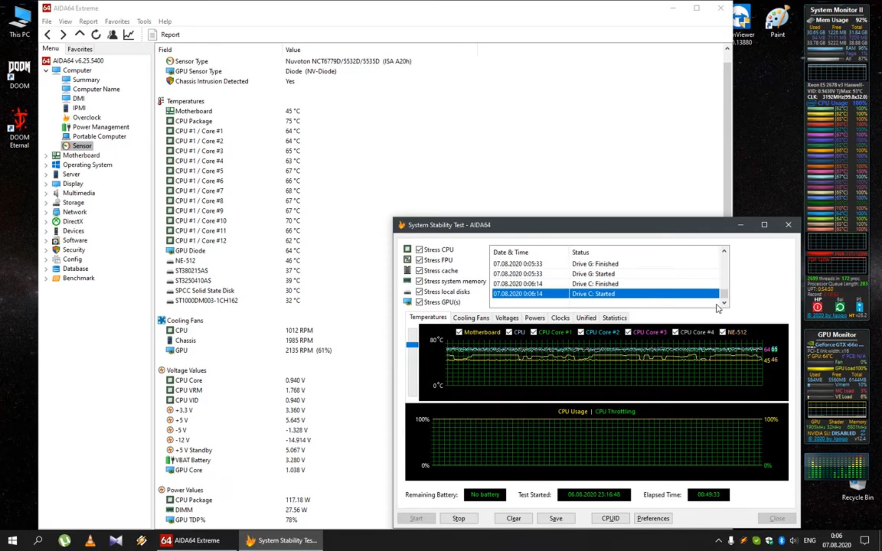Click the Stress CPU chip icon
The width and height of the screenshot is (882, 551).
407,249
